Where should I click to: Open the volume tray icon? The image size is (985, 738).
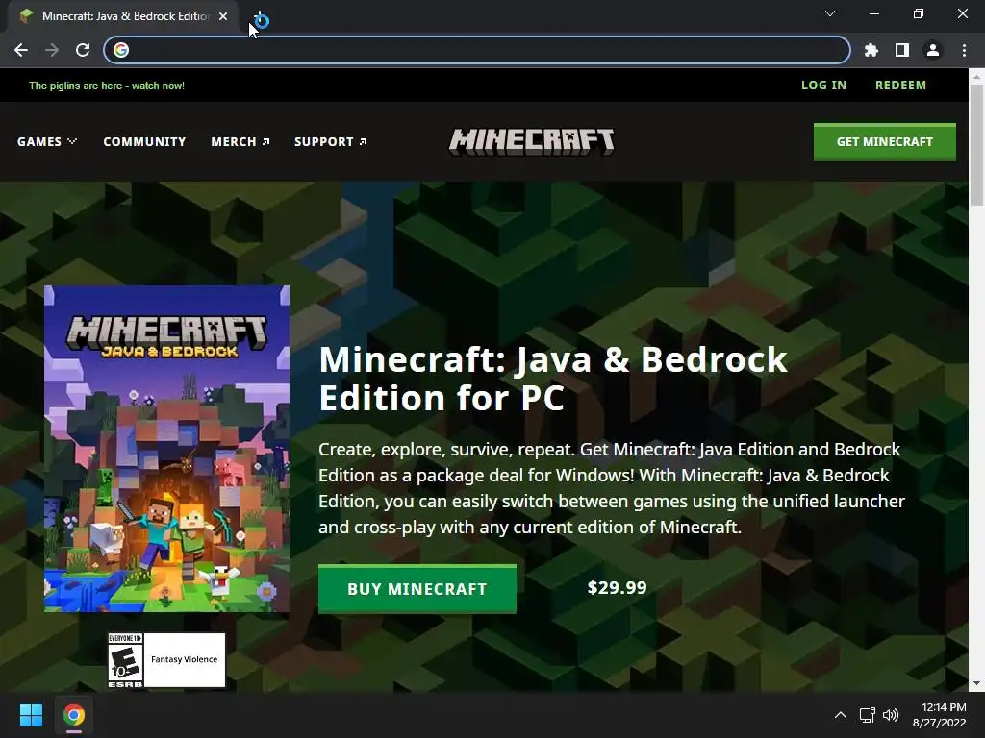891,715
